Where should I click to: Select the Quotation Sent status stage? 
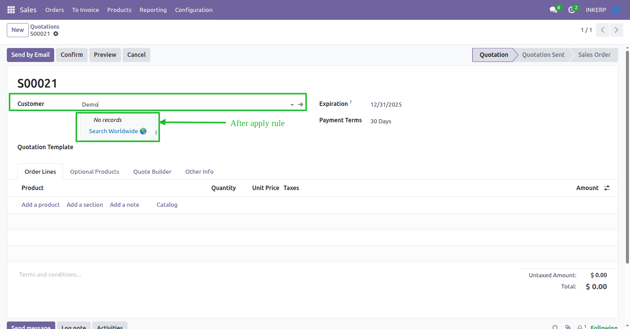543,55
